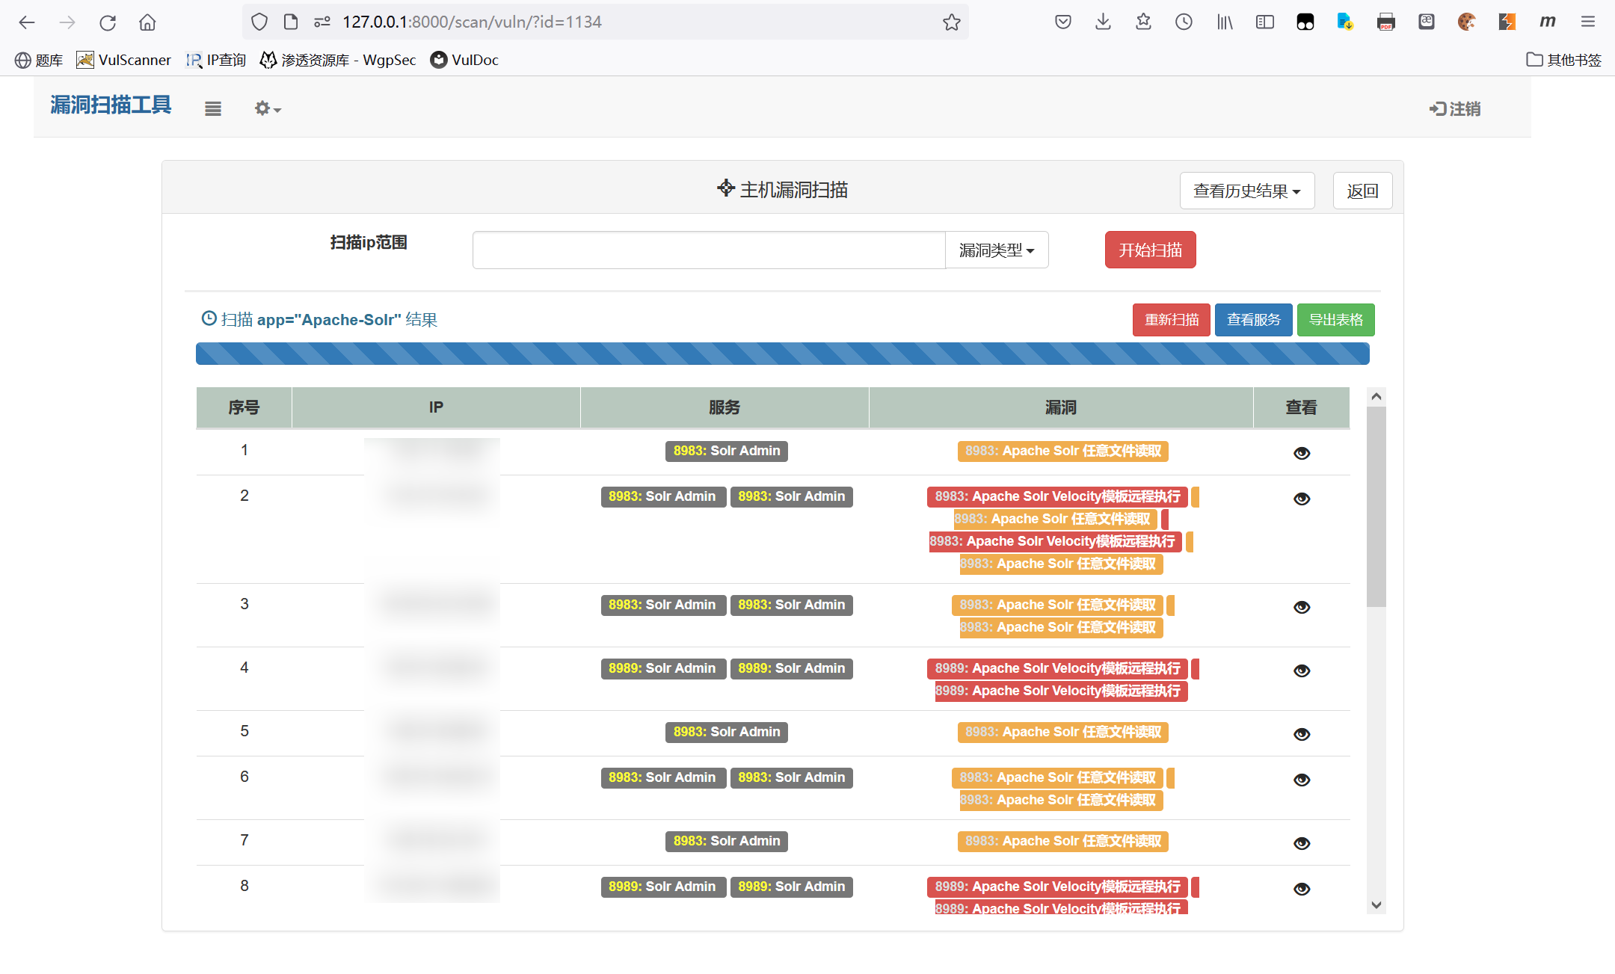Open the VulDoc bookmark
The image size is (1615, 974).
coord(464,60)
